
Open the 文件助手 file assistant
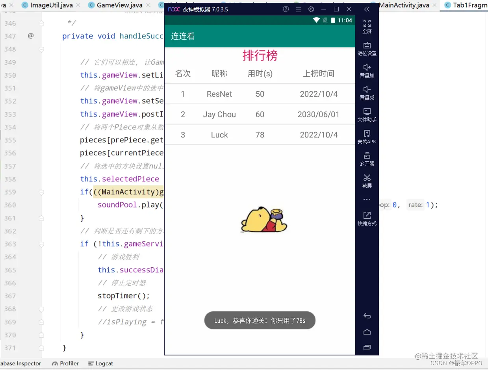[367, 115]
